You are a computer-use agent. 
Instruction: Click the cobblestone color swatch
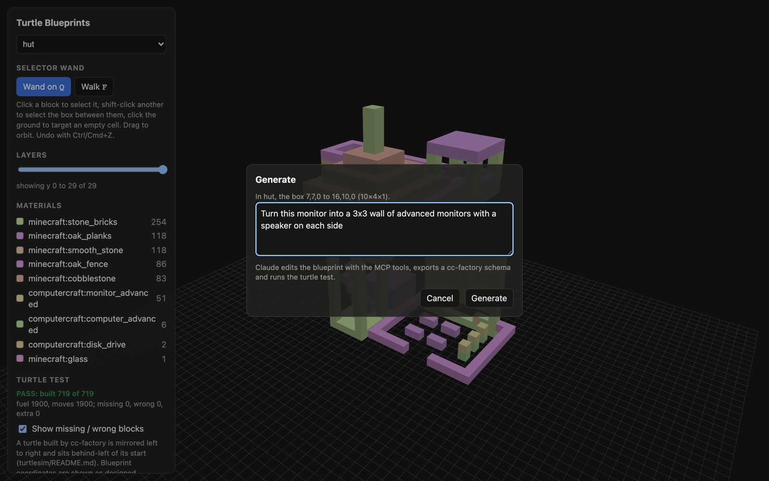[x=20, y=278]
